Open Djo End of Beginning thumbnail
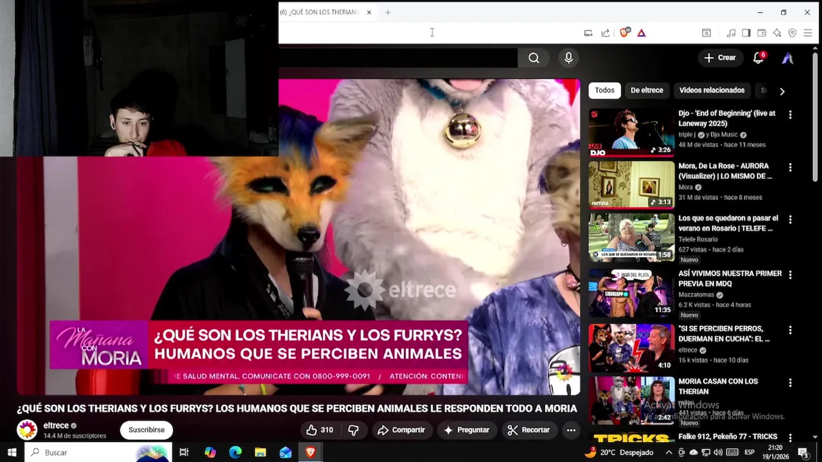822x462 pixels. (632, 132)
